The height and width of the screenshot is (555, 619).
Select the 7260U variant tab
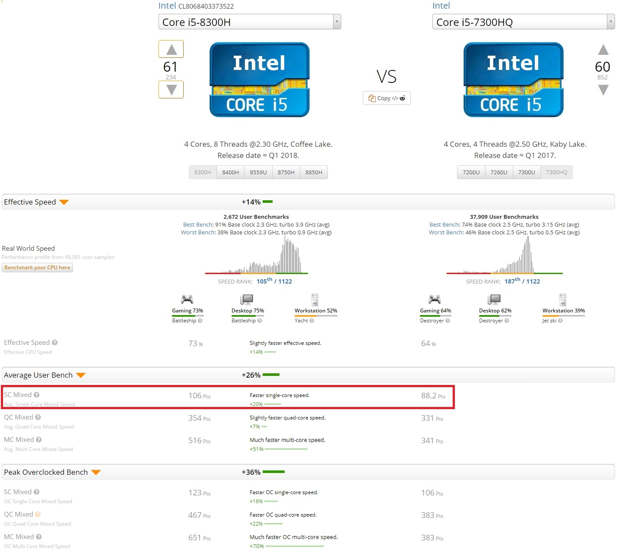click(x=499, y=172)
